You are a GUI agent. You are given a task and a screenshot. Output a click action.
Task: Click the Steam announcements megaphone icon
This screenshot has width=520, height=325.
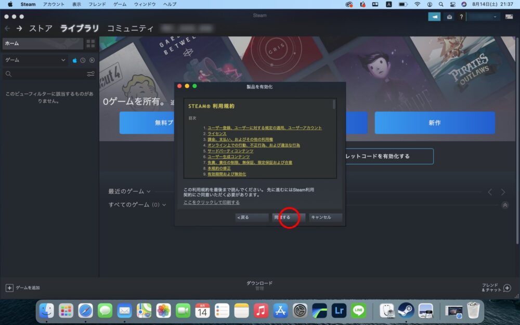tap(434, 17)
